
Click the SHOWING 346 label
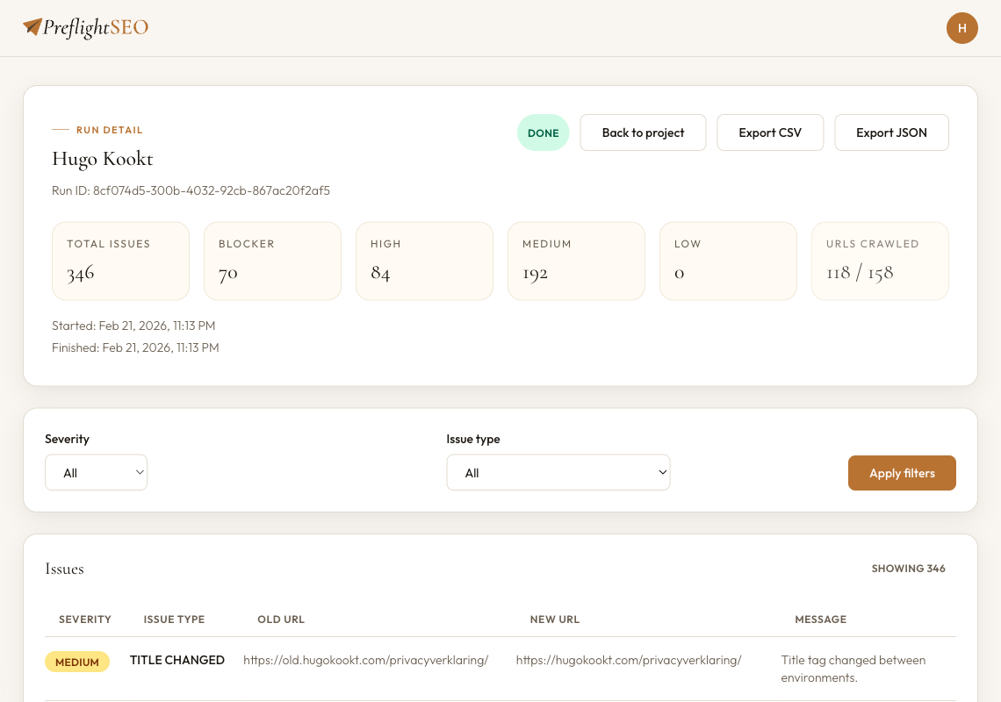pos(909,569)
